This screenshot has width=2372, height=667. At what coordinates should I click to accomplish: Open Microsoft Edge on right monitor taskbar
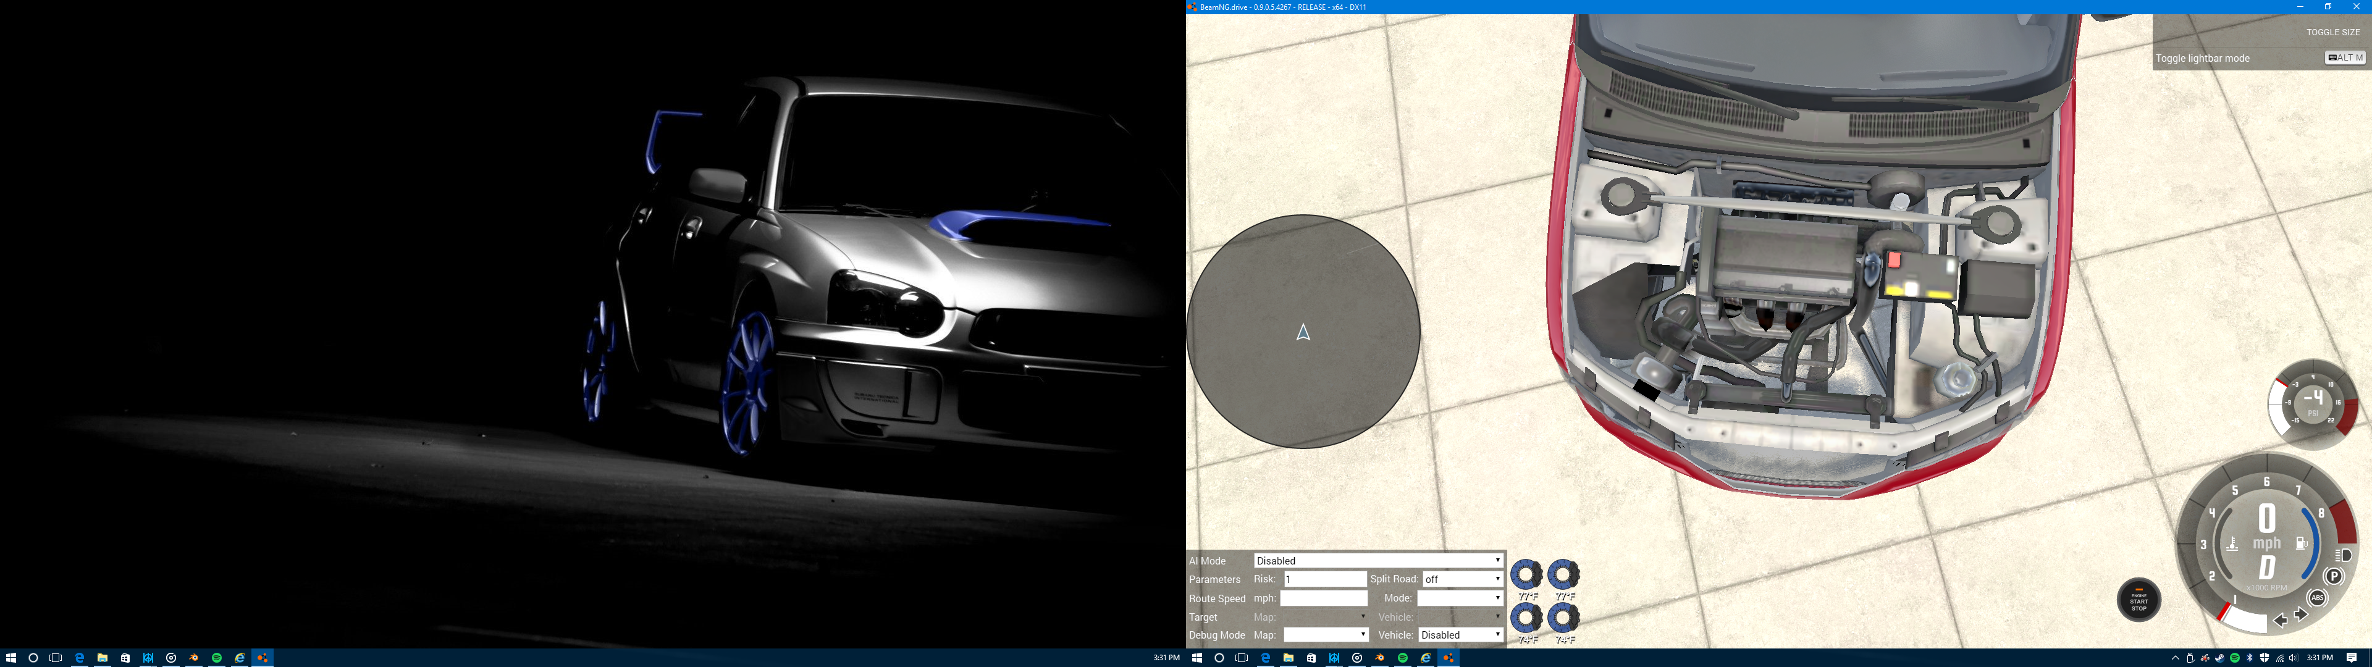point(1265,658)
